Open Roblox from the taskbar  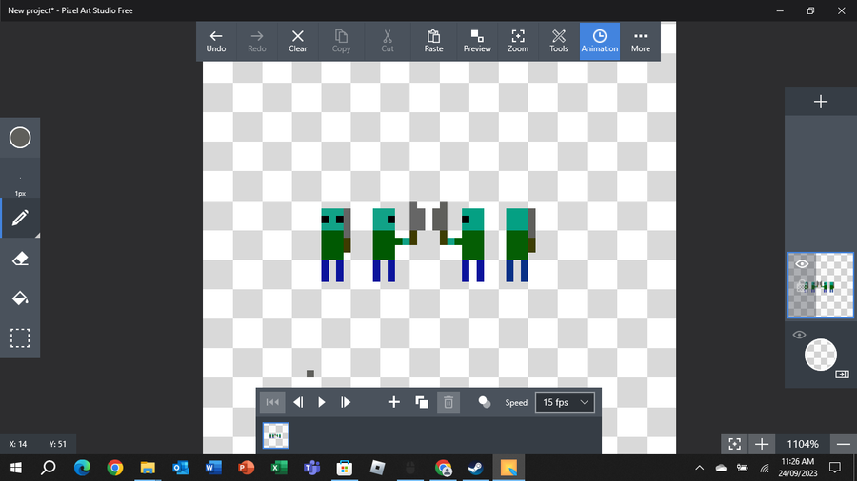click(x=377, y=468)
